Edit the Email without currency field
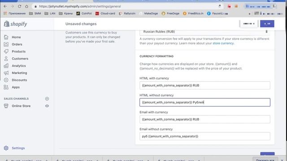Viewport: 287px width, 161px height. (205, 136)
